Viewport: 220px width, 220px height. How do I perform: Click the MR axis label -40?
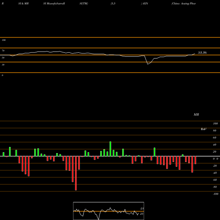coord(215,173)
